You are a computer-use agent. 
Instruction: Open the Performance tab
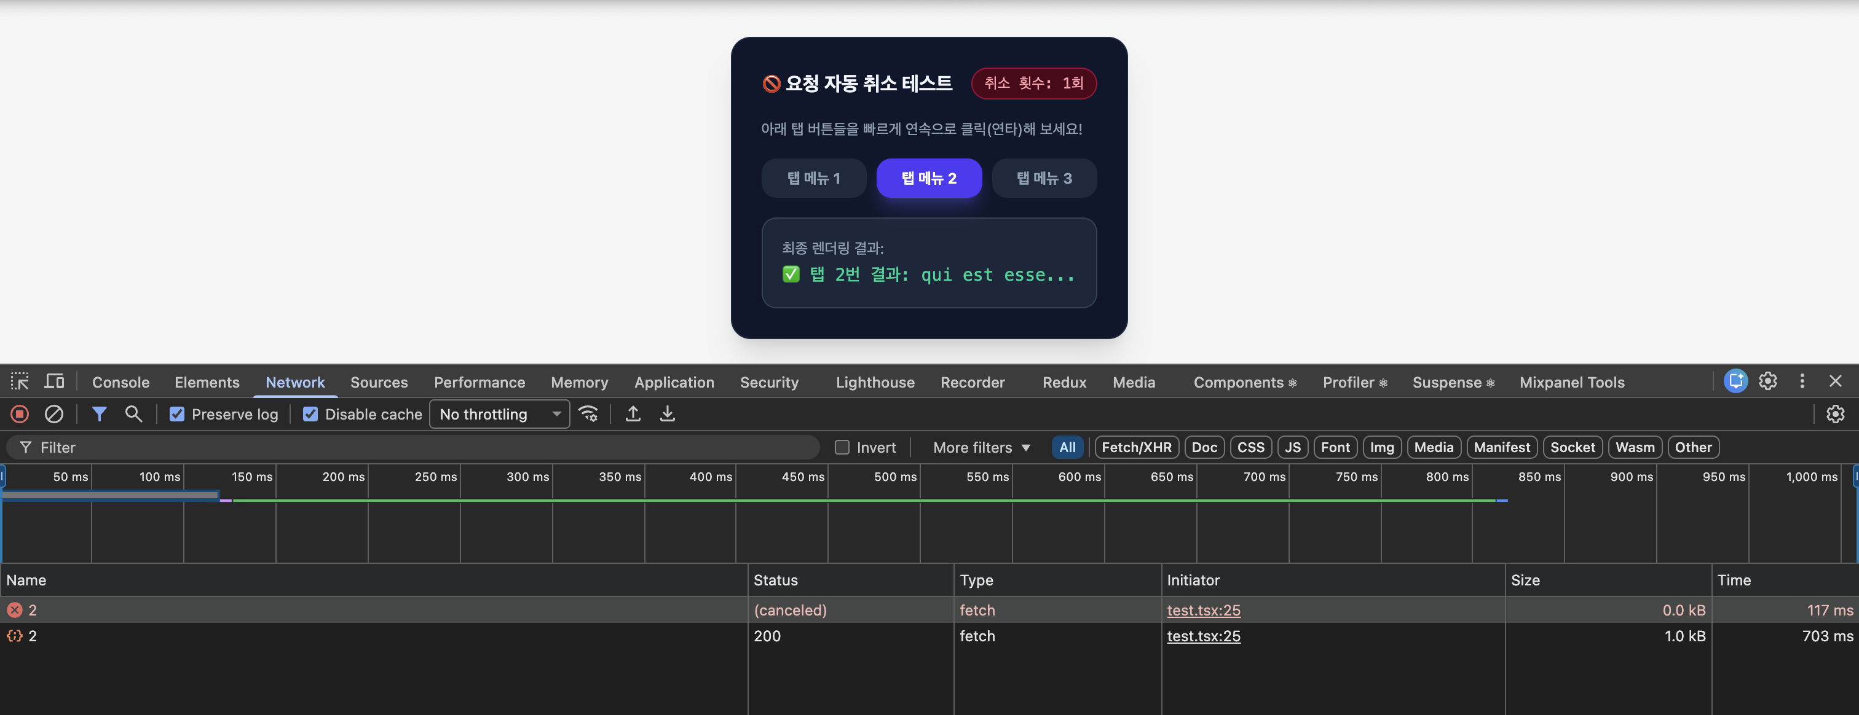tap(479, 382)
